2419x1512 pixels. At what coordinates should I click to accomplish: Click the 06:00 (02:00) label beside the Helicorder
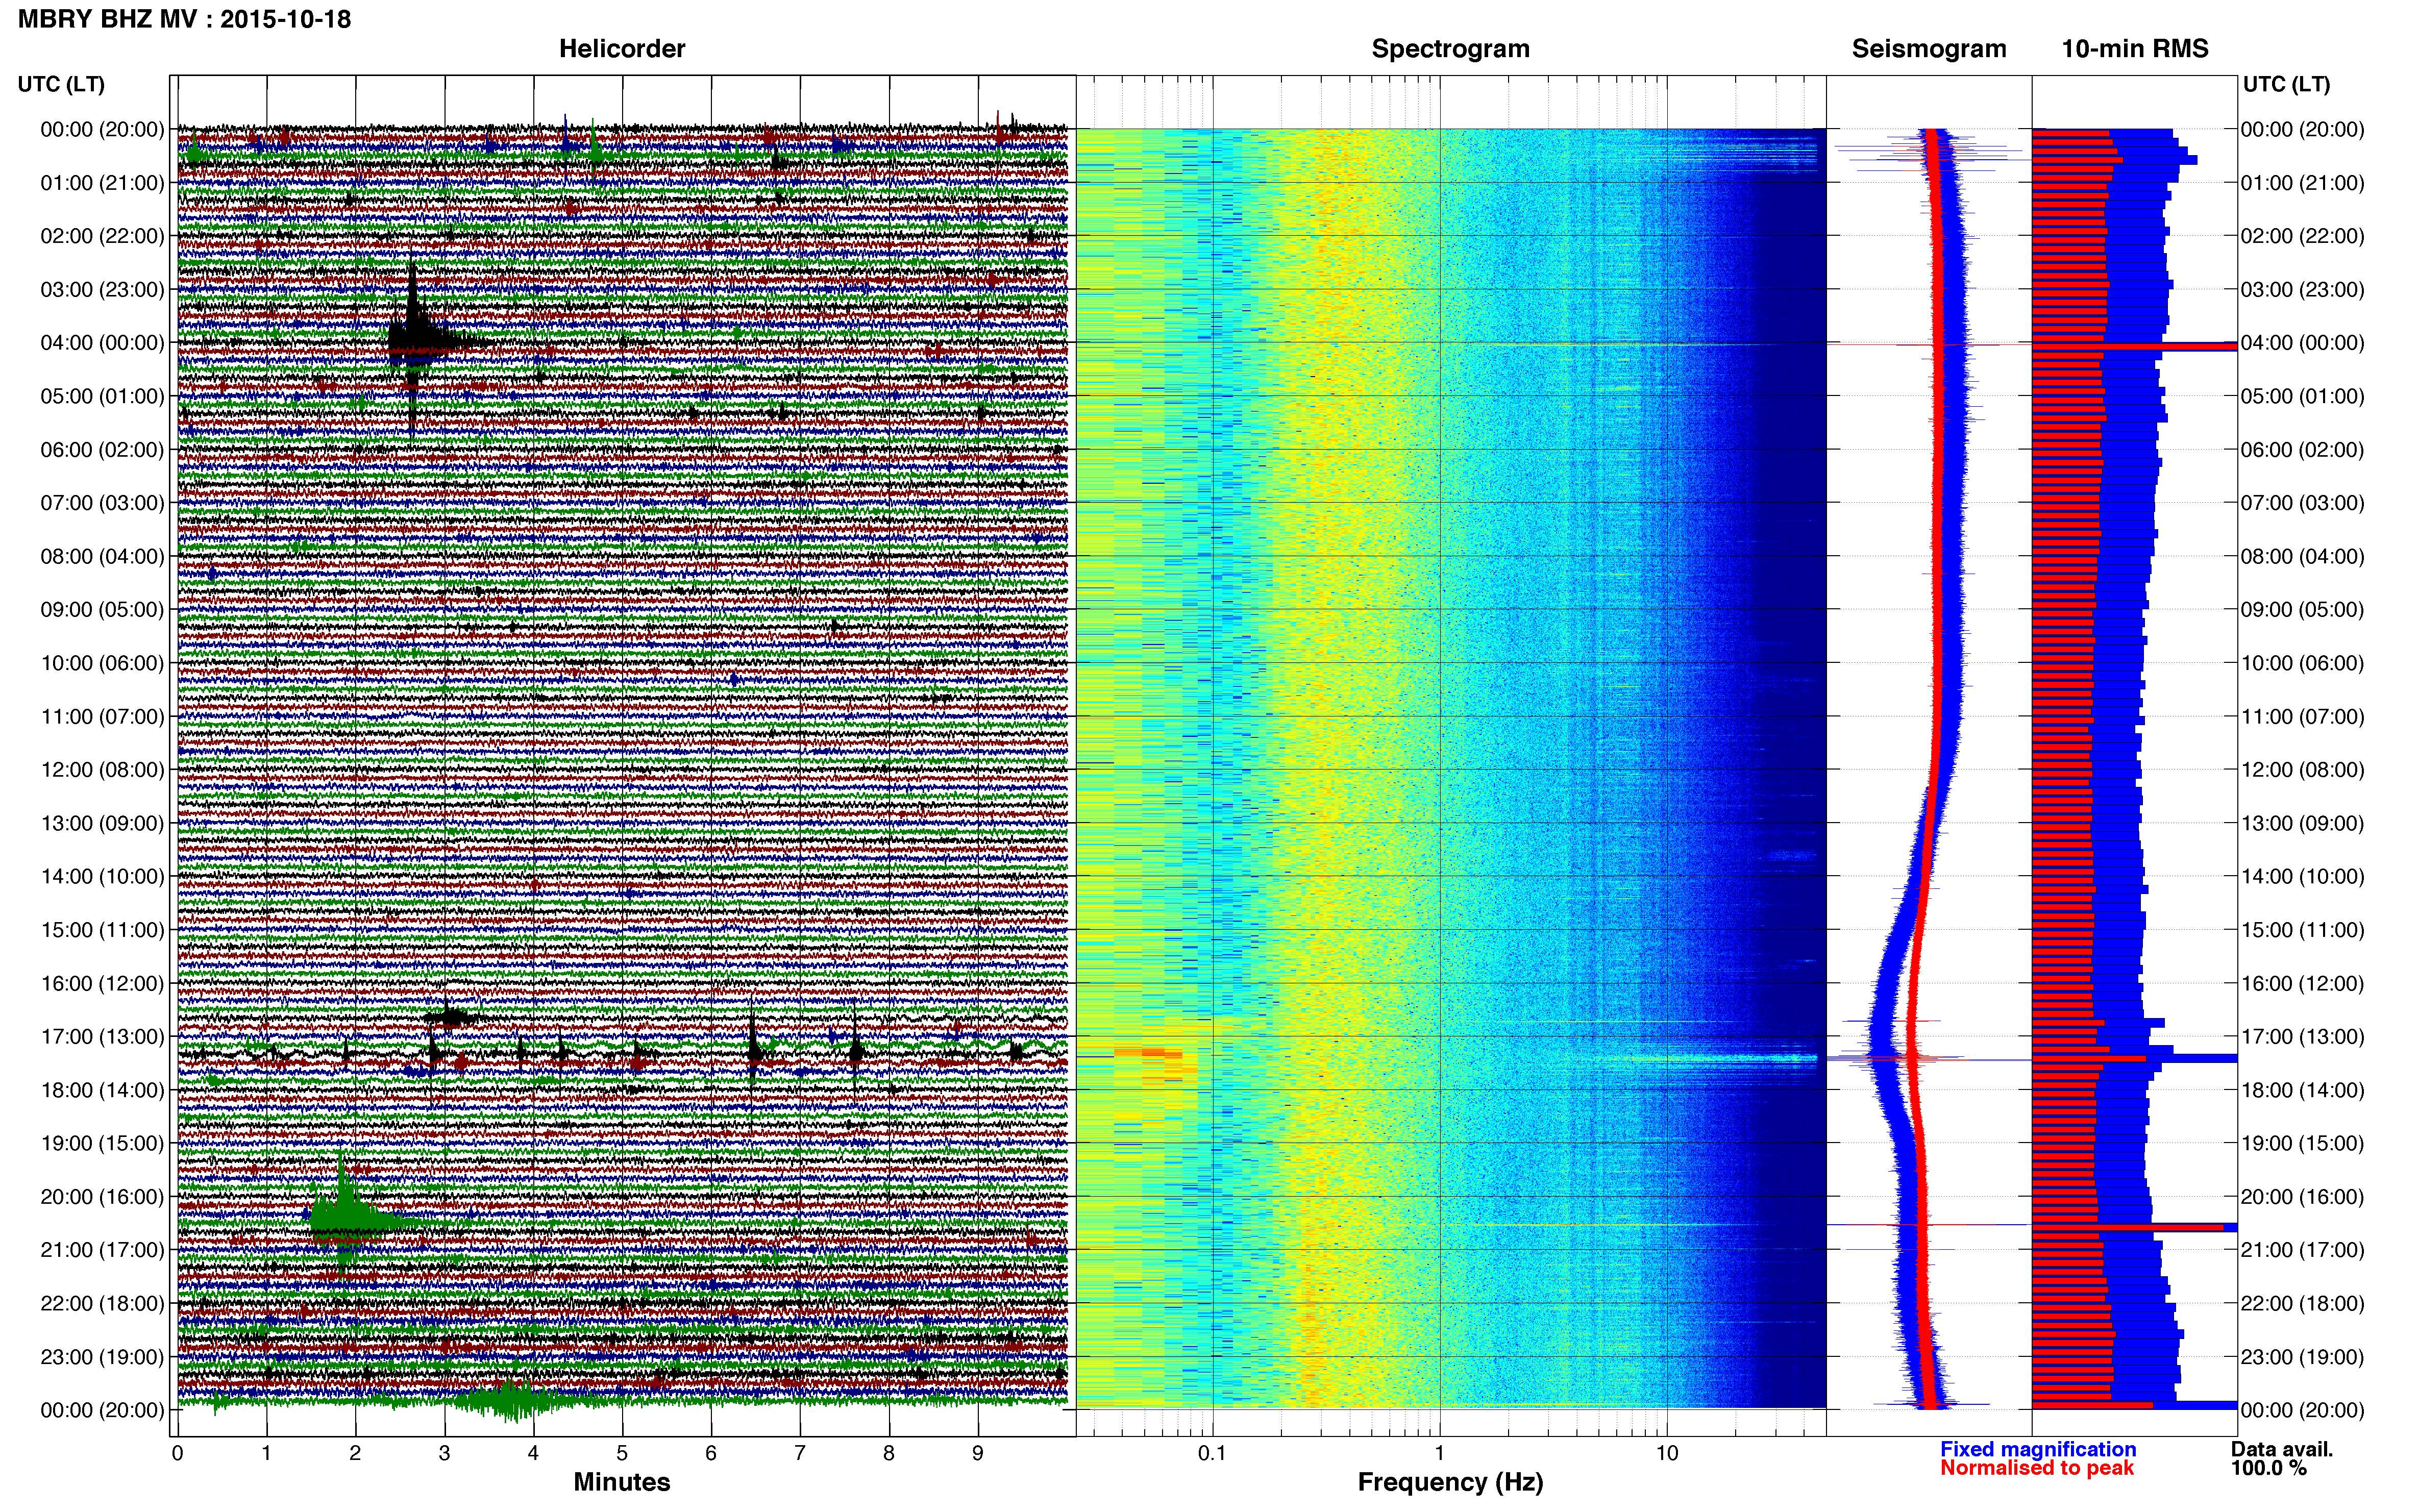(x=102, y=450)
